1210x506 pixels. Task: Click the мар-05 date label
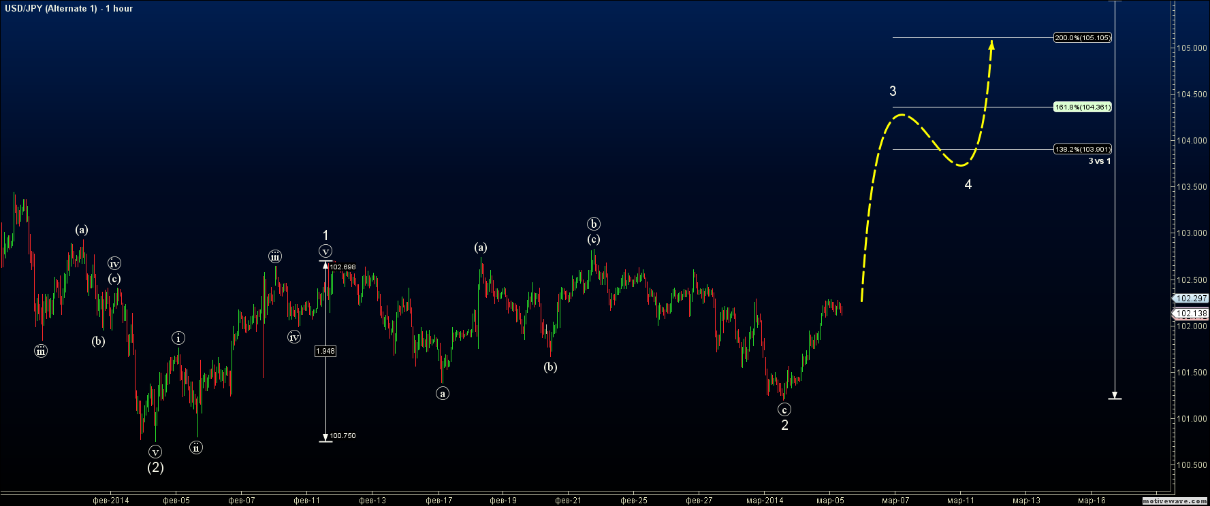[830, 501]
